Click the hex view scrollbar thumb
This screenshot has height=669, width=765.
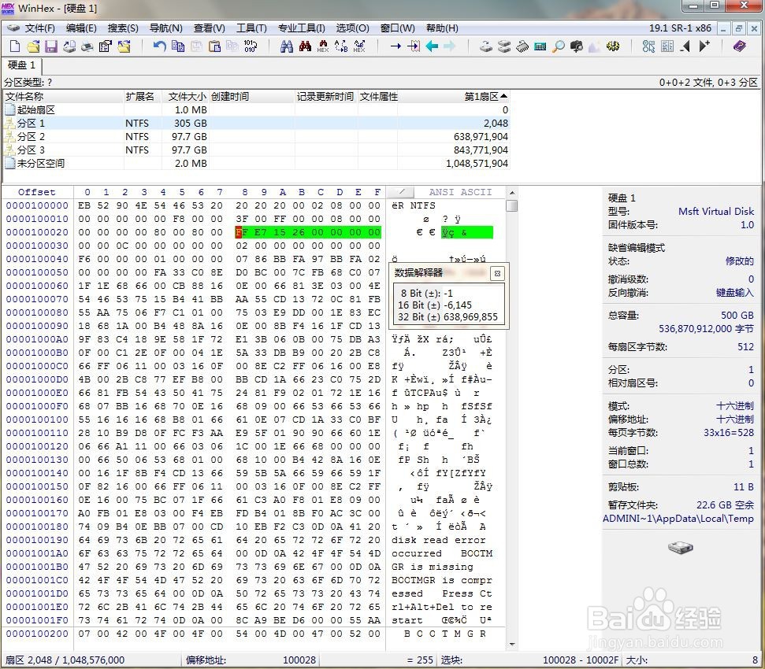512,205
